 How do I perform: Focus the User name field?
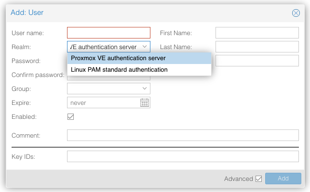[x=108, y=33]
